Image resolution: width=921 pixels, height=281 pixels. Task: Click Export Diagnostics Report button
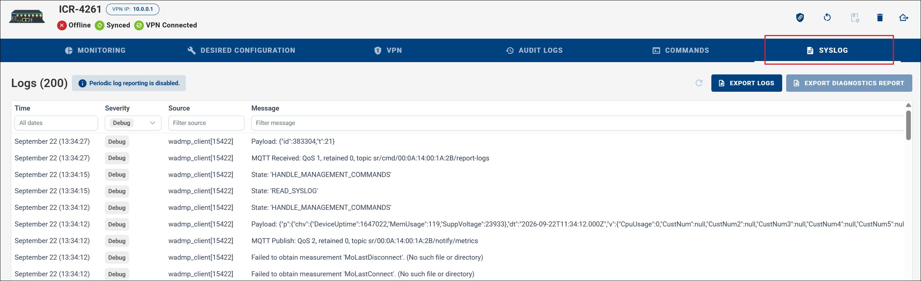click(x=849, y=83)
